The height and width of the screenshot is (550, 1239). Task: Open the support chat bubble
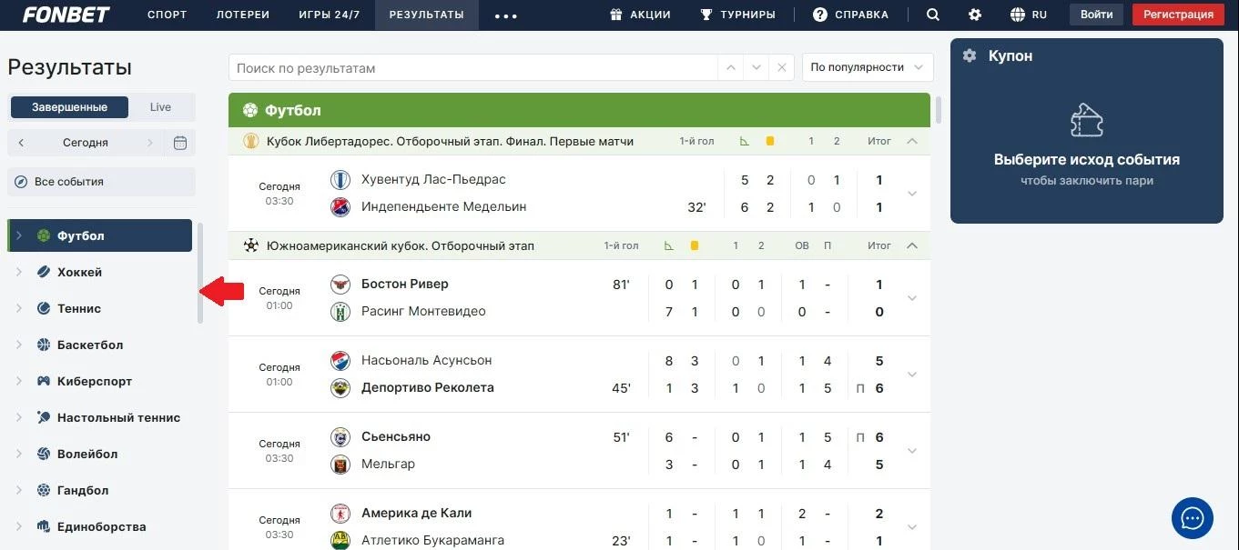[x=1192, y=518]
